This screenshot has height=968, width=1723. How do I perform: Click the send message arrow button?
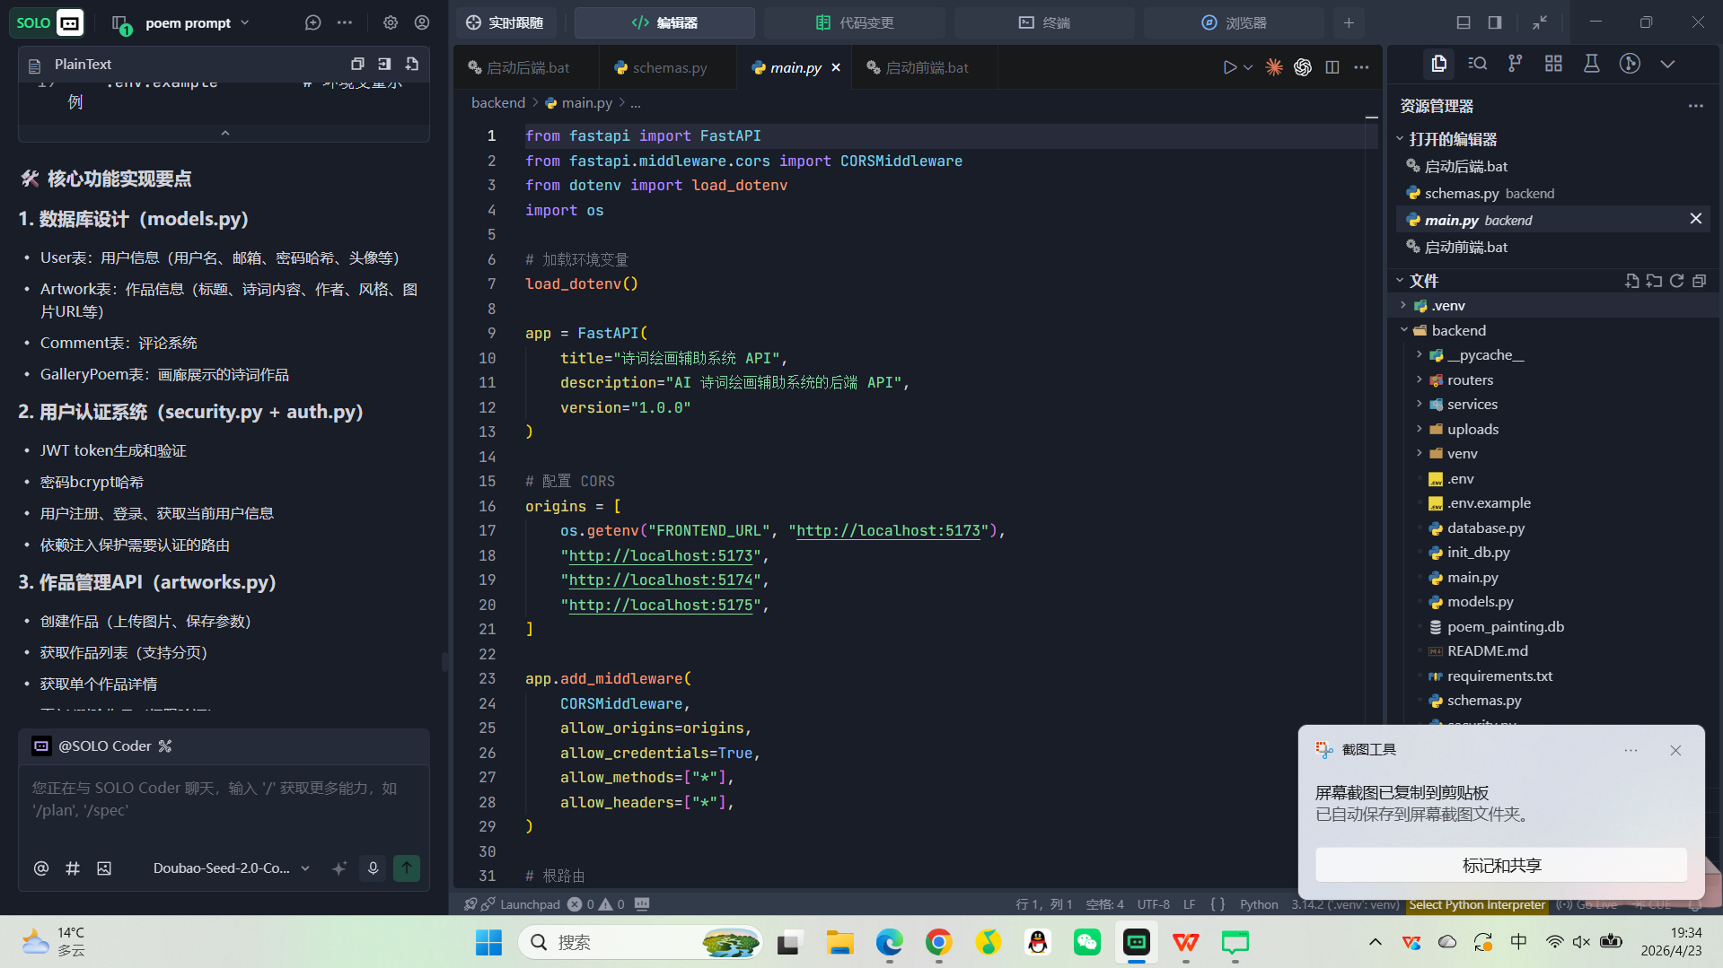click(407, 868)
